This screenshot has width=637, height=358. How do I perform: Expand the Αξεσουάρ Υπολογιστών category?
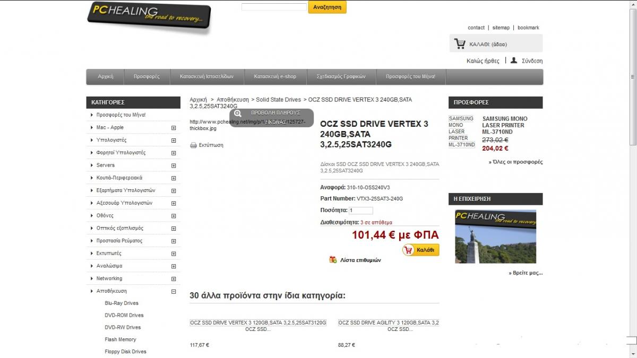tap(174, 203)
